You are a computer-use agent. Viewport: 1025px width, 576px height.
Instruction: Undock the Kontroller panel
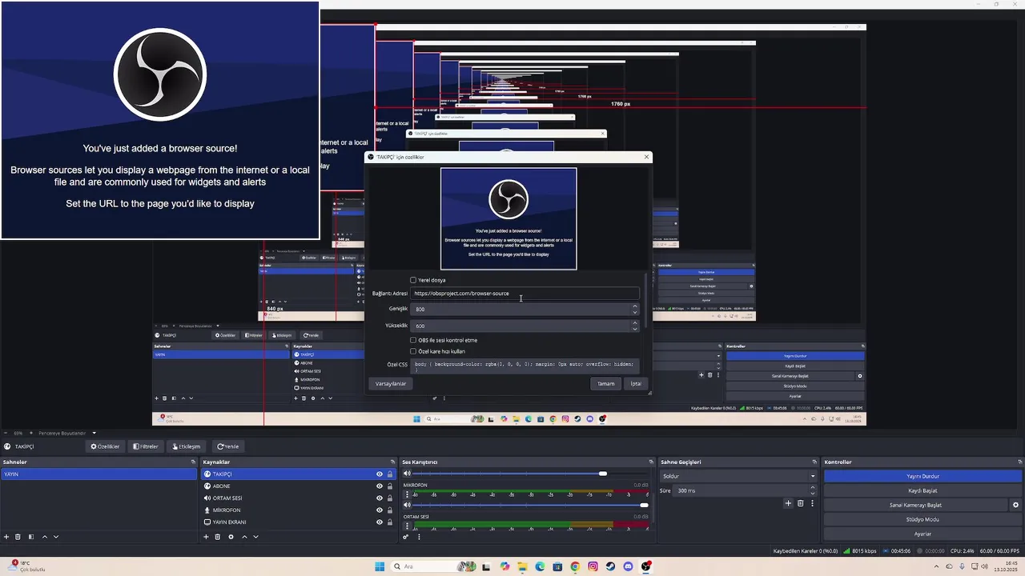click(x=1019, y=462)
